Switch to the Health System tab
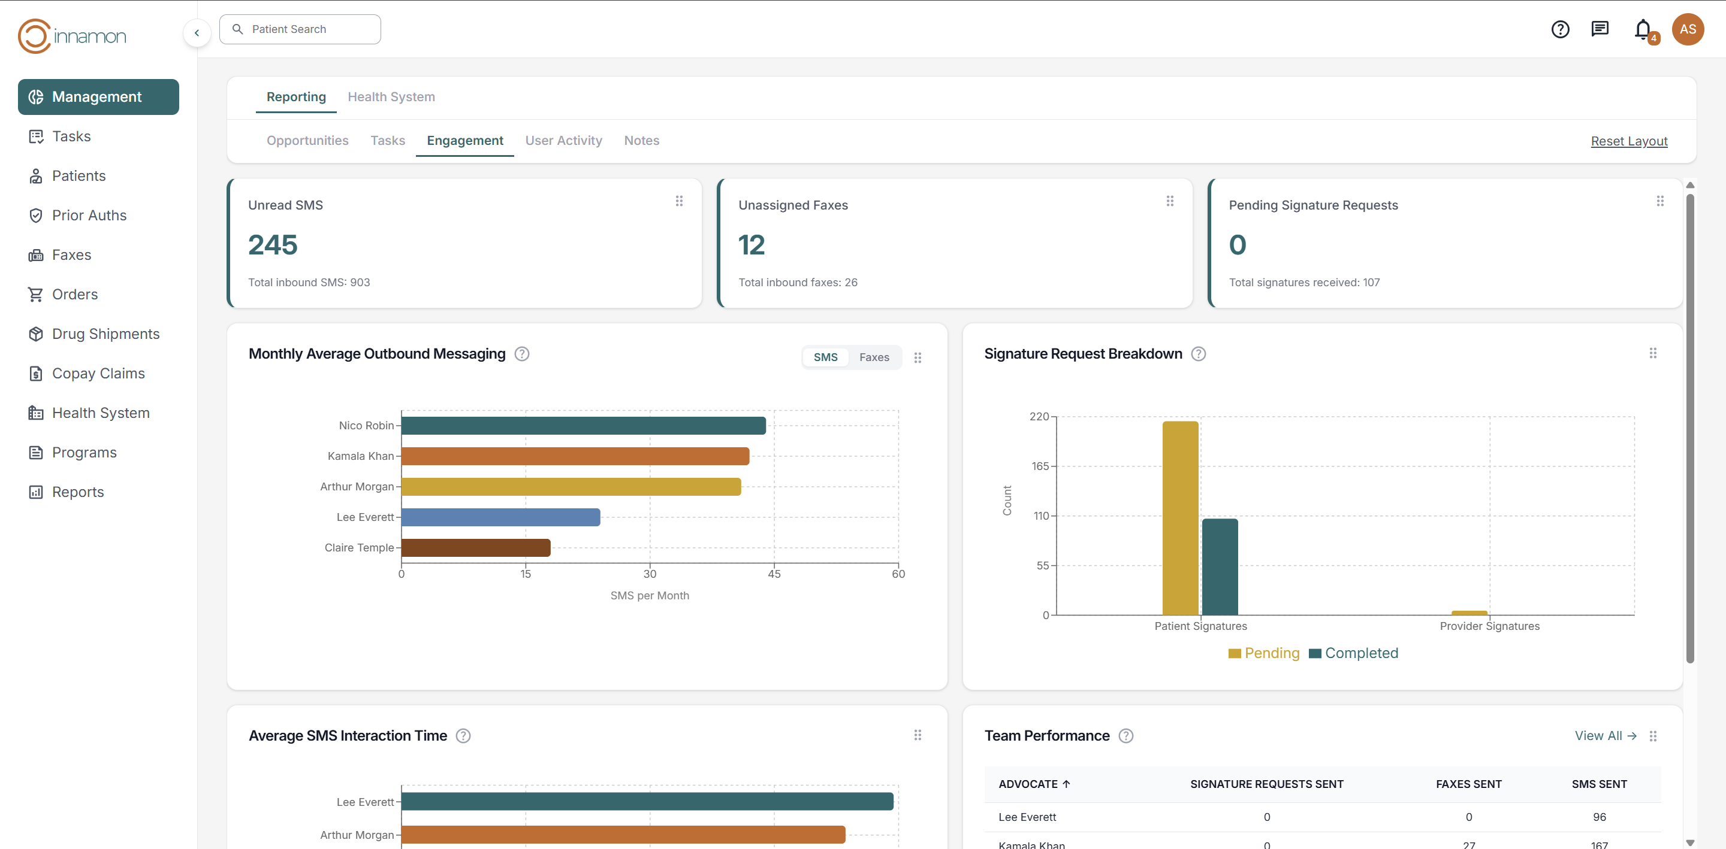The height and width of the screenshot is (849, 1726). point(391,97)
